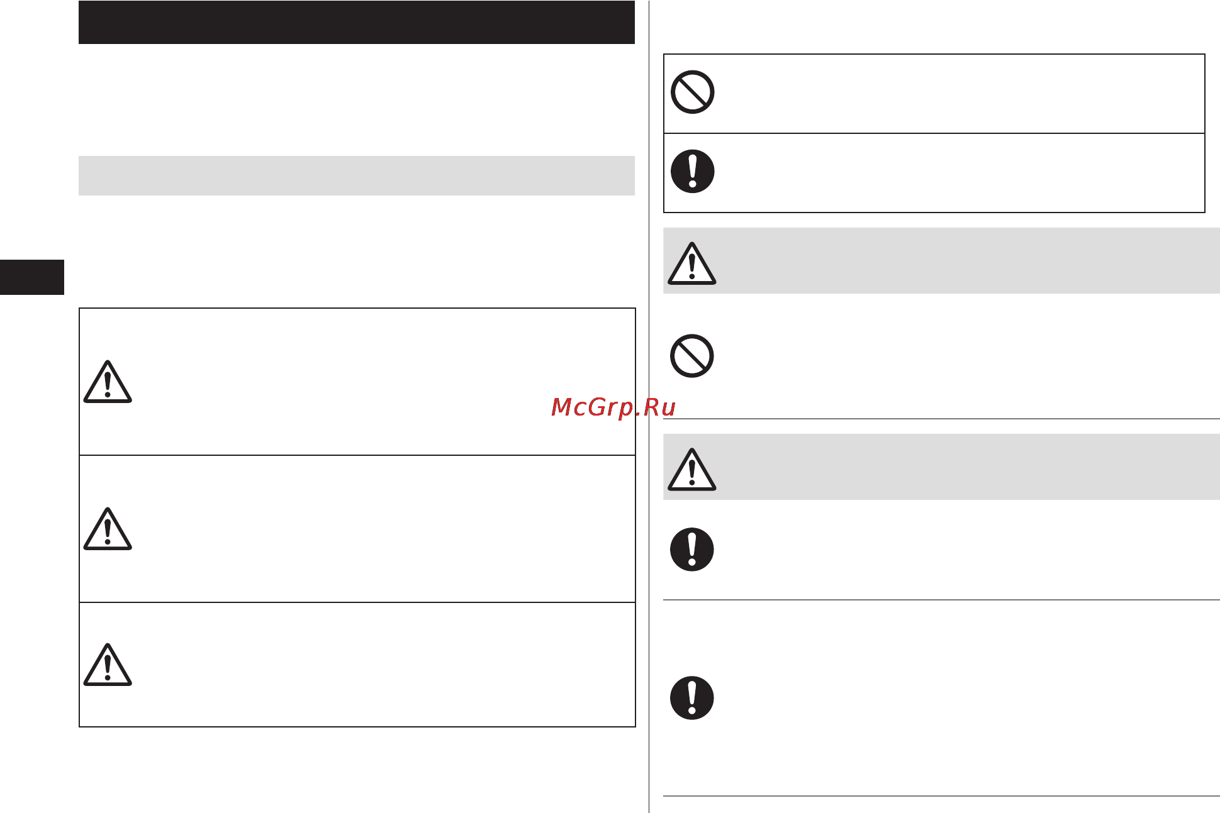Click the black title bar heading the left page
The height and width of the screenshot is (813, 1220).
(357, 22)
